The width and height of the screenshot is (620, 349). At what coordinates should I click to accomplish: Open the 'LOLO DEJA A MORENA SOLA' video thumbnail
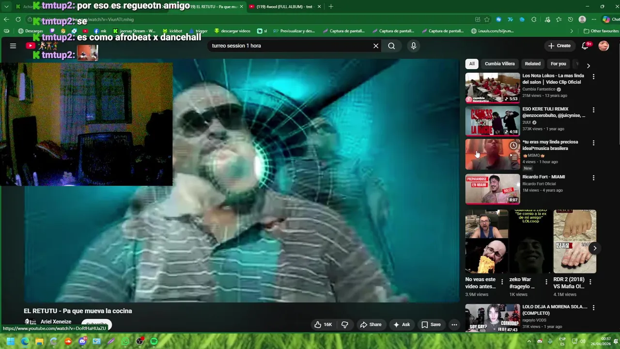point(493,318)
